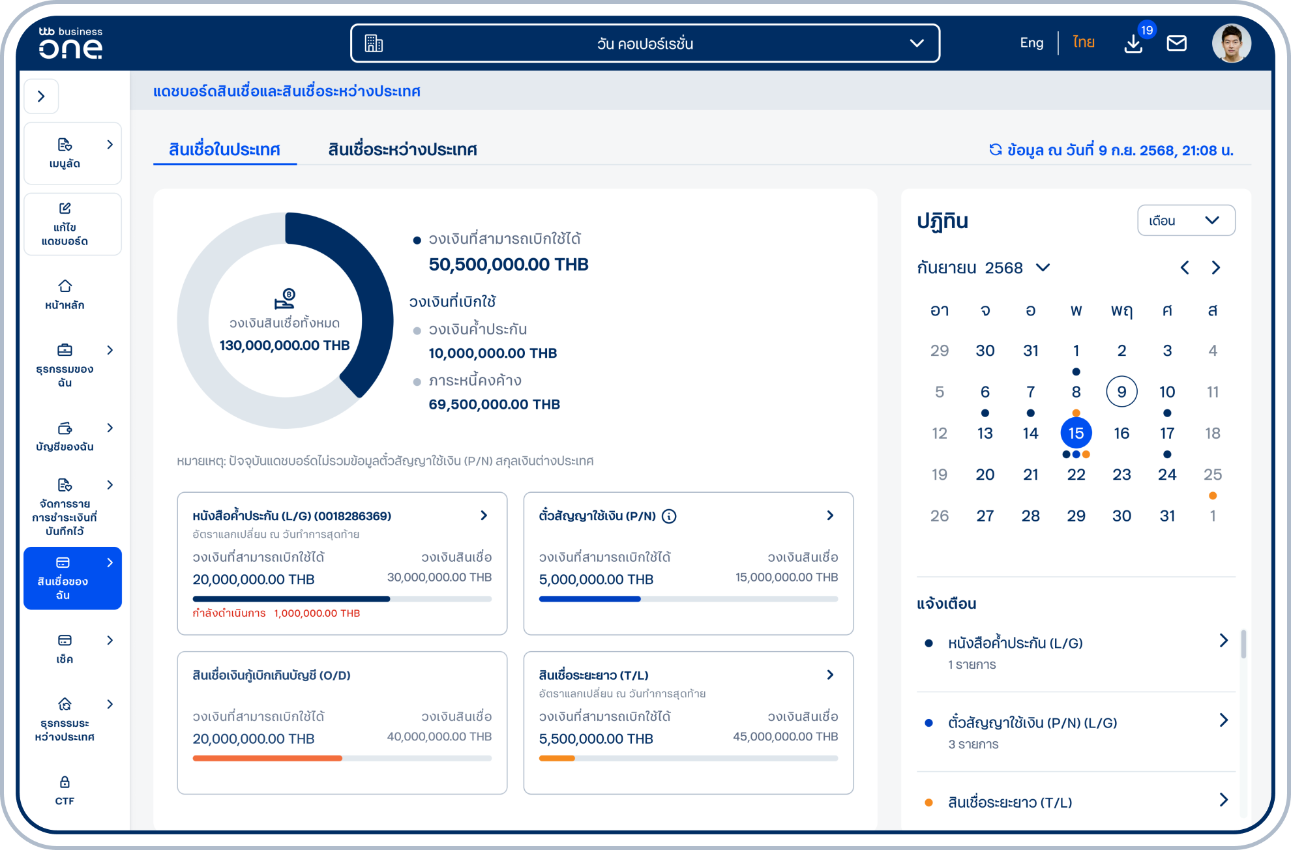This screenshot has height=850, width=1291.
Task: Open the CTF lock icon in sidebar
Action: tap(65, 782)
